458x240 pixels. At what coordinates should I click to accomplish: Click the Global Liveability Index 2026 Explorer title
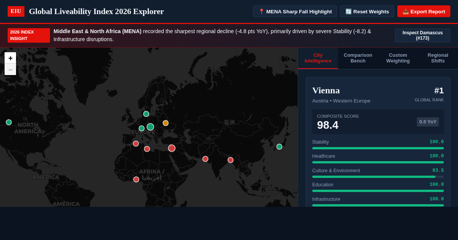97,11
